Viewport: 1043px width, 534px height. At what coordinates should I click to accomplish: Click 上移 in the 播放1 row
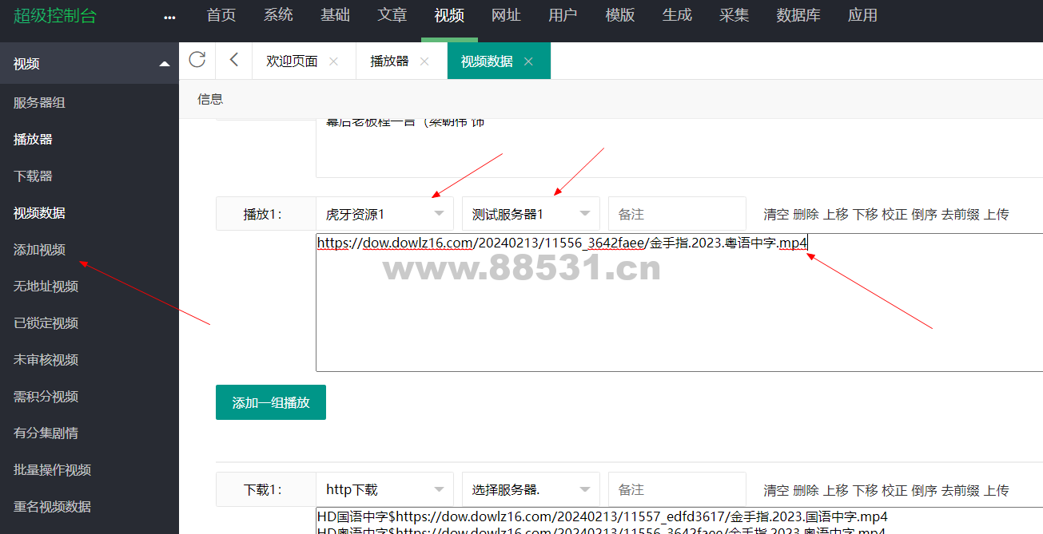[x=835, y=214]
